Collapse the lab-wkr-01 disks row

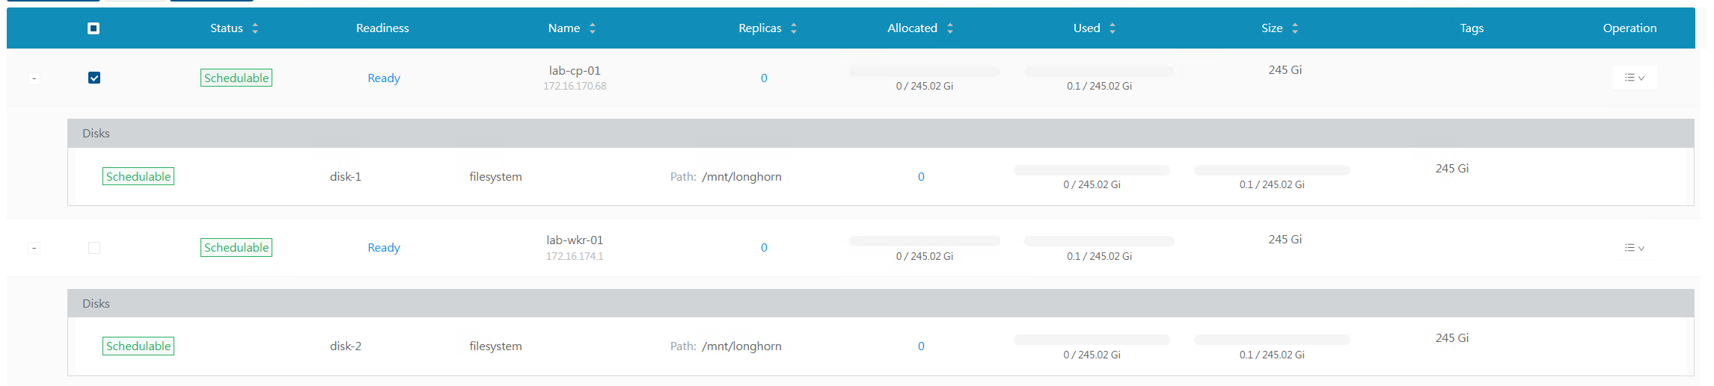[34, 248]
